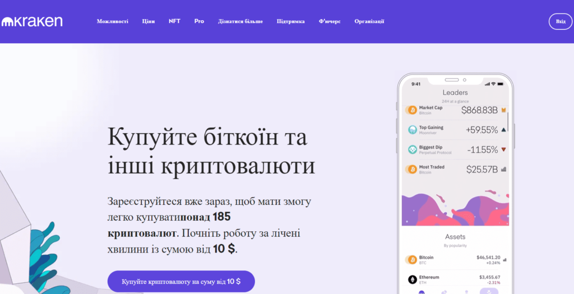574x294 pixels.
Task: Click the Вхід sign-in button
Action: tap(561, 22)
